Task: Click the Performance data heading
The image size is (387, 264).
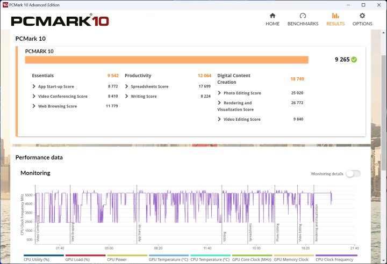Action: [39, 158]
